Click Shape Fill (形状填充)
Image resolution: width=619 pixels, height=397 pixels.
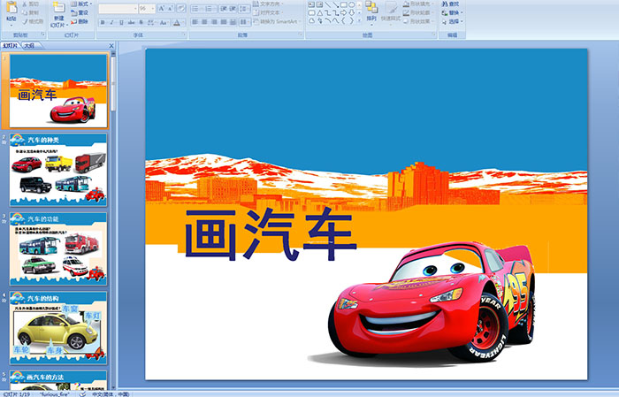click(x=418, y=4)
